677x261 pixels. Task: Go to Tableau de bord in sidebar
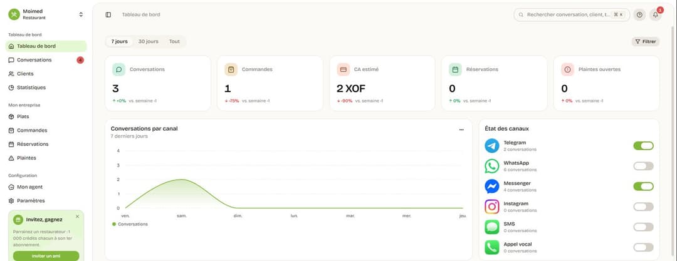pos(46,46)
